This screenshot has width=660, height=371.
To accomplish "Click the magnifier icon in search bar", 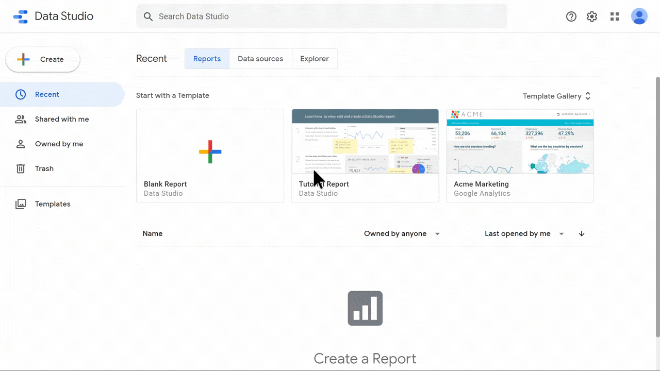I will pyautogui.click(x=148, y=16).
